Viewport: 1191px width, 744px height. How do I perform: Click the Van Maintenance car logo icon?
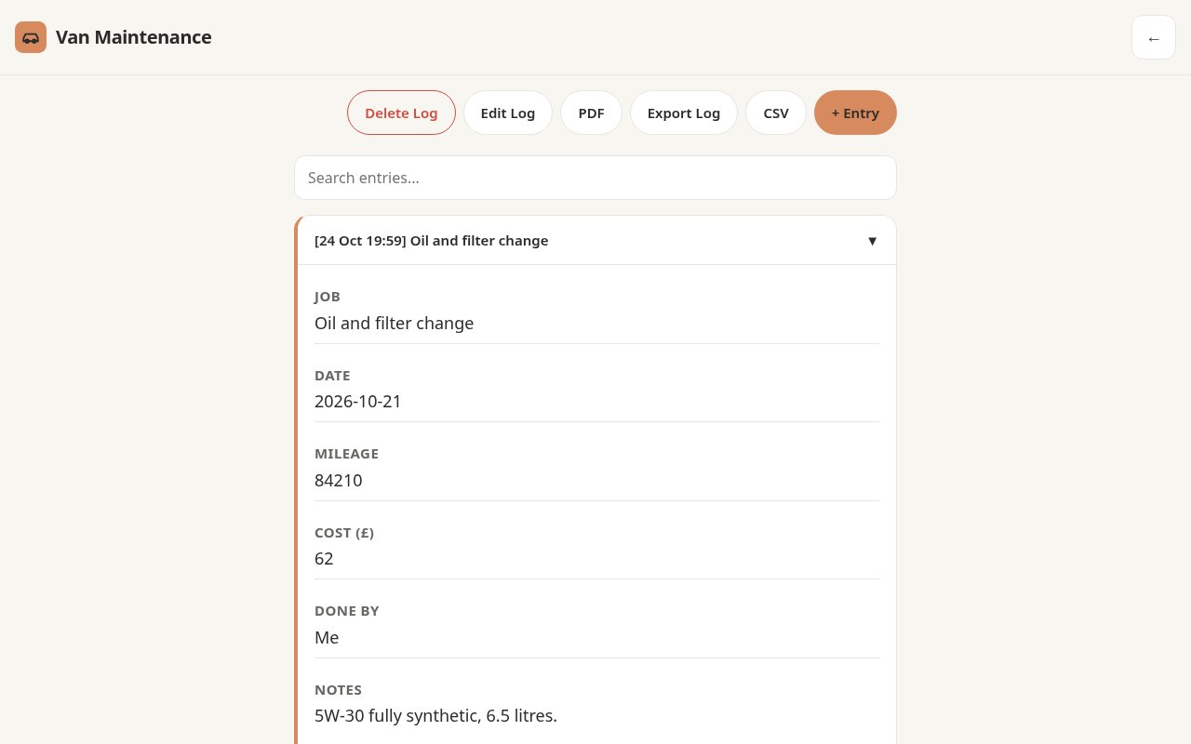[x=31, y=37]
